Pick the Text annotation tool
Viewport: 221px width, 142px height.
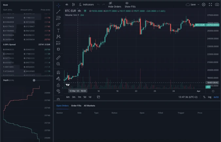(58, 30)
